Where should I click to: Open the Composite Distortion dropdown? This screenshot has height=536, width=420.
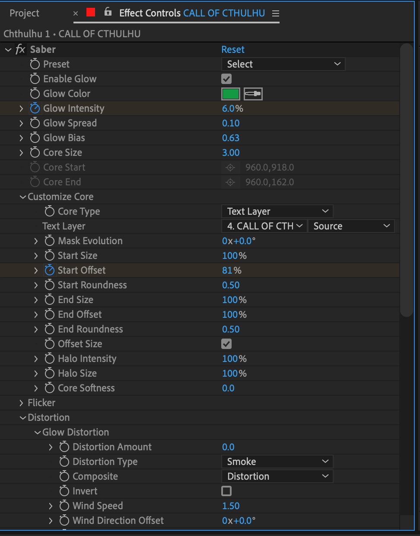[277, 476]
